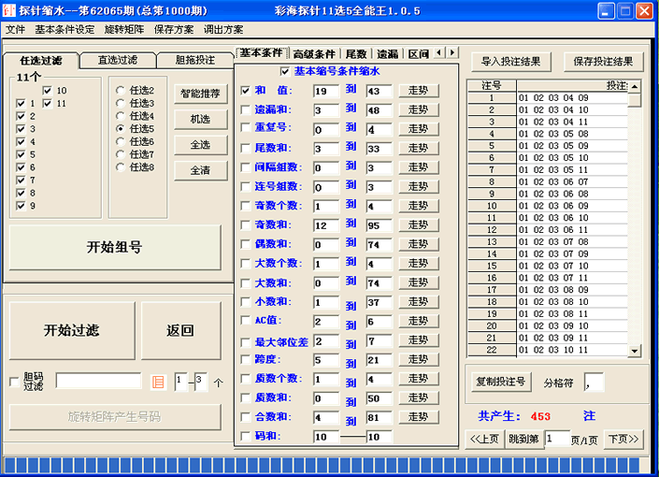
Task: Enable the 胆码过滤 checkbox
Action: click(14, 382)
